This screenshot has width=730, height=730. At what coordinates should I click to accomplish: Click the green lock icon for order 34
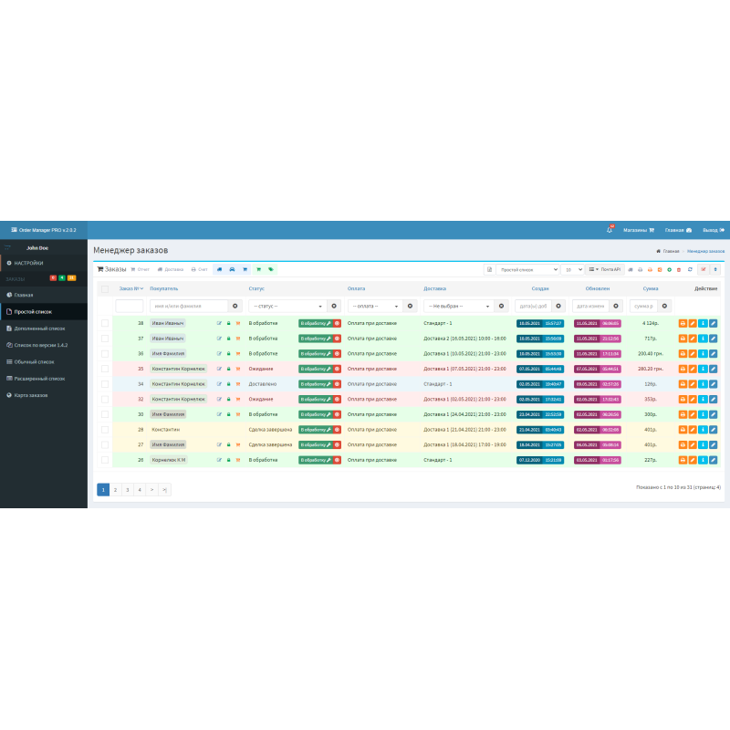pyautogui.click(x=229, y=384)
